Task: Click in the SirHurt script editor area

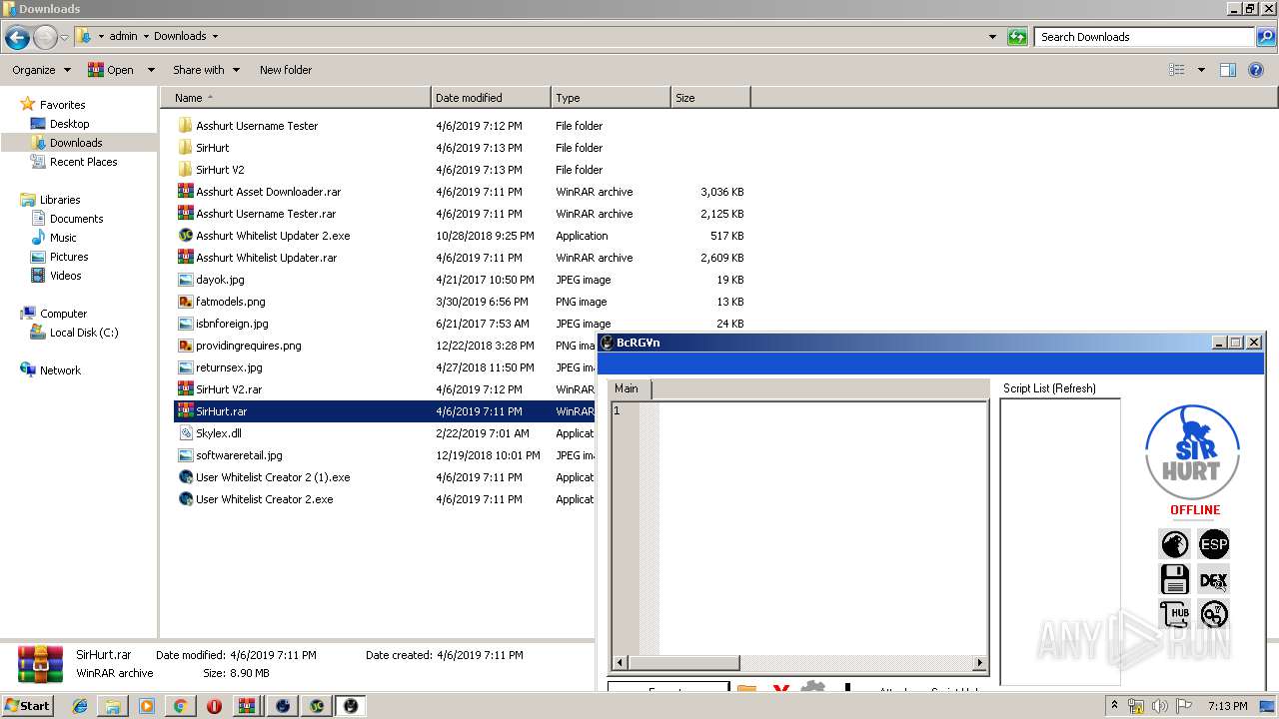Action: click(x=822, y=527)
